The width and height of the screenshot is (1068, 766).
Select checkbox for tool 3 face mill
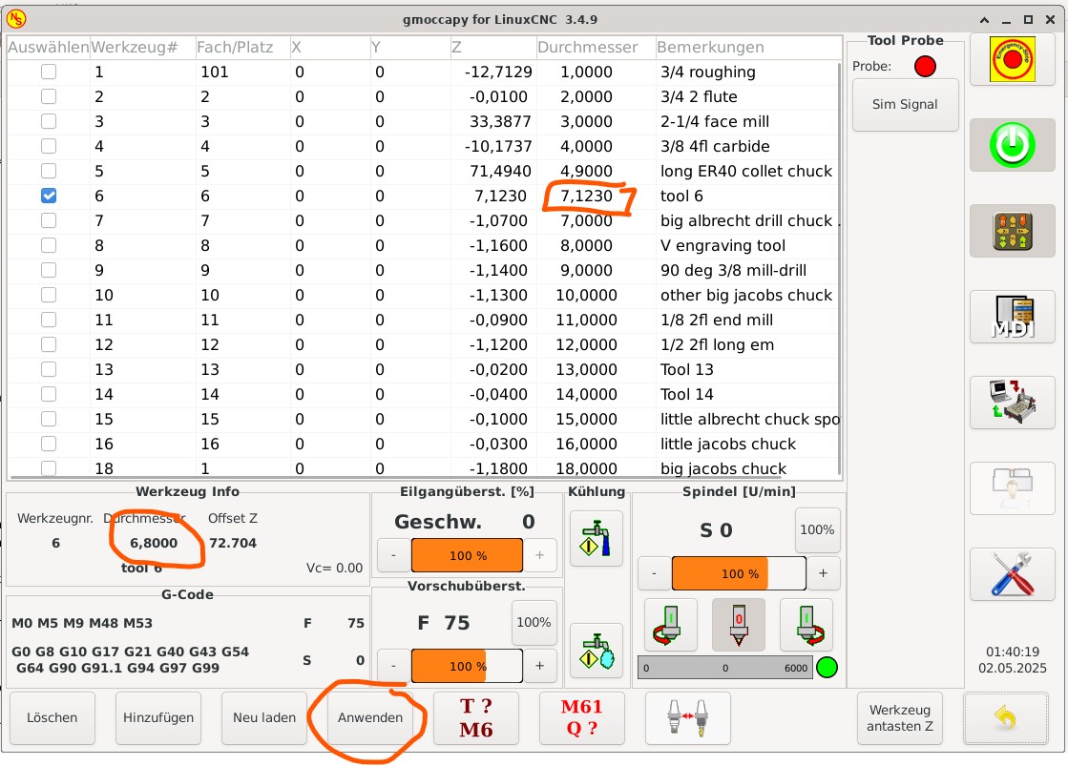[x=49, y=121]
